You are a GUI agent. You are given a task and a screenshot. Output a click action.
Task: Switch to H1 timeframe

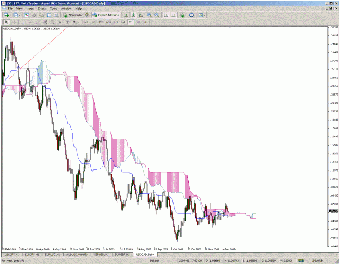(116, 22)
